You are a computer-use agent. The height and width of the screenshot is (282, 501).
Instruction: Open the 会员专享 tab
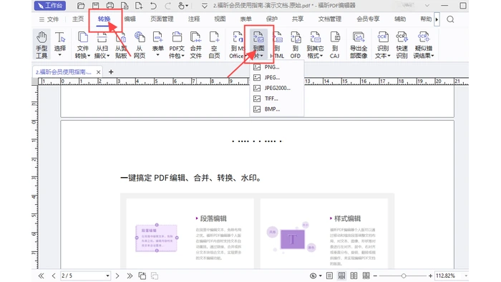click(x=368, y=19)
